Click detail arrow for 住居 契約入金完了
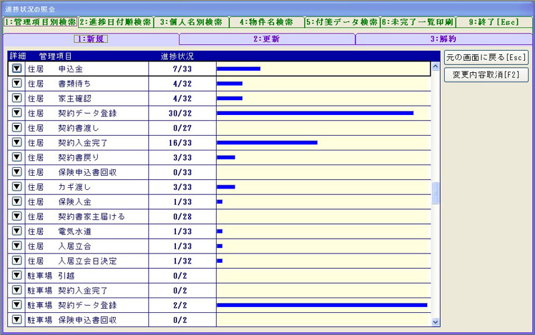 pos(17,142)
